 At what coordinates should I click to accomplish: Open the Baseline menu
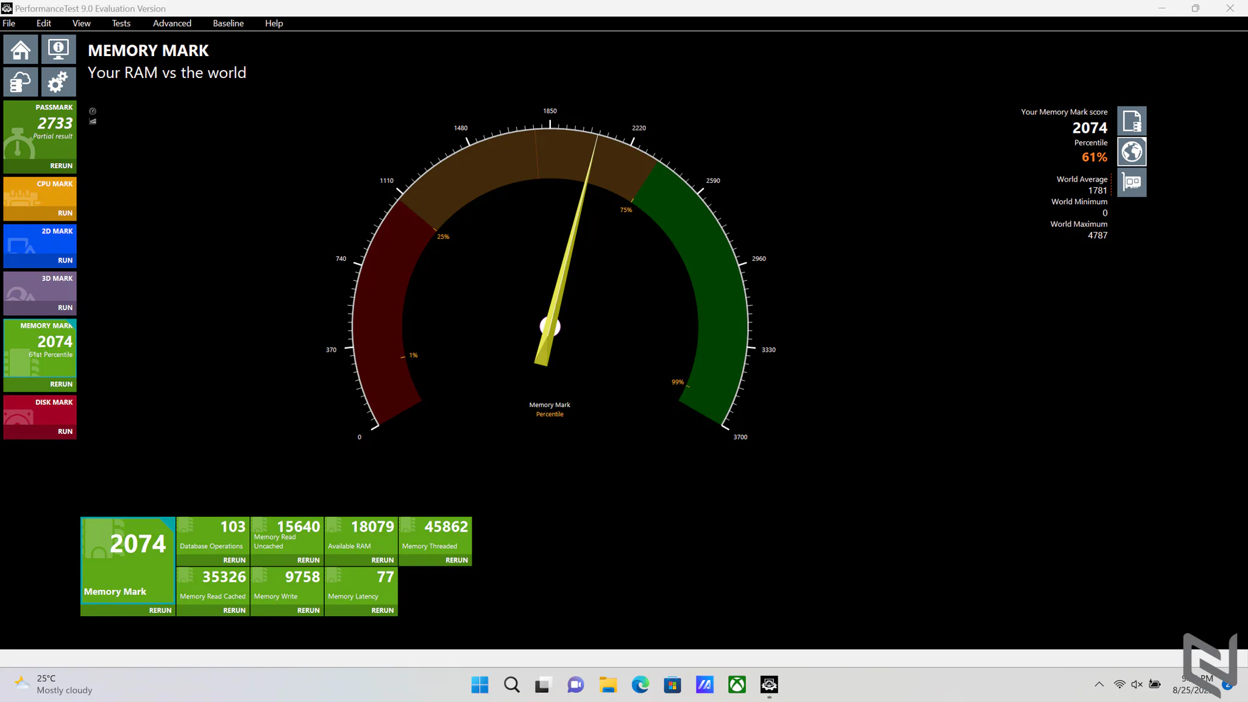pyautogui.click(x=229, y=23)
